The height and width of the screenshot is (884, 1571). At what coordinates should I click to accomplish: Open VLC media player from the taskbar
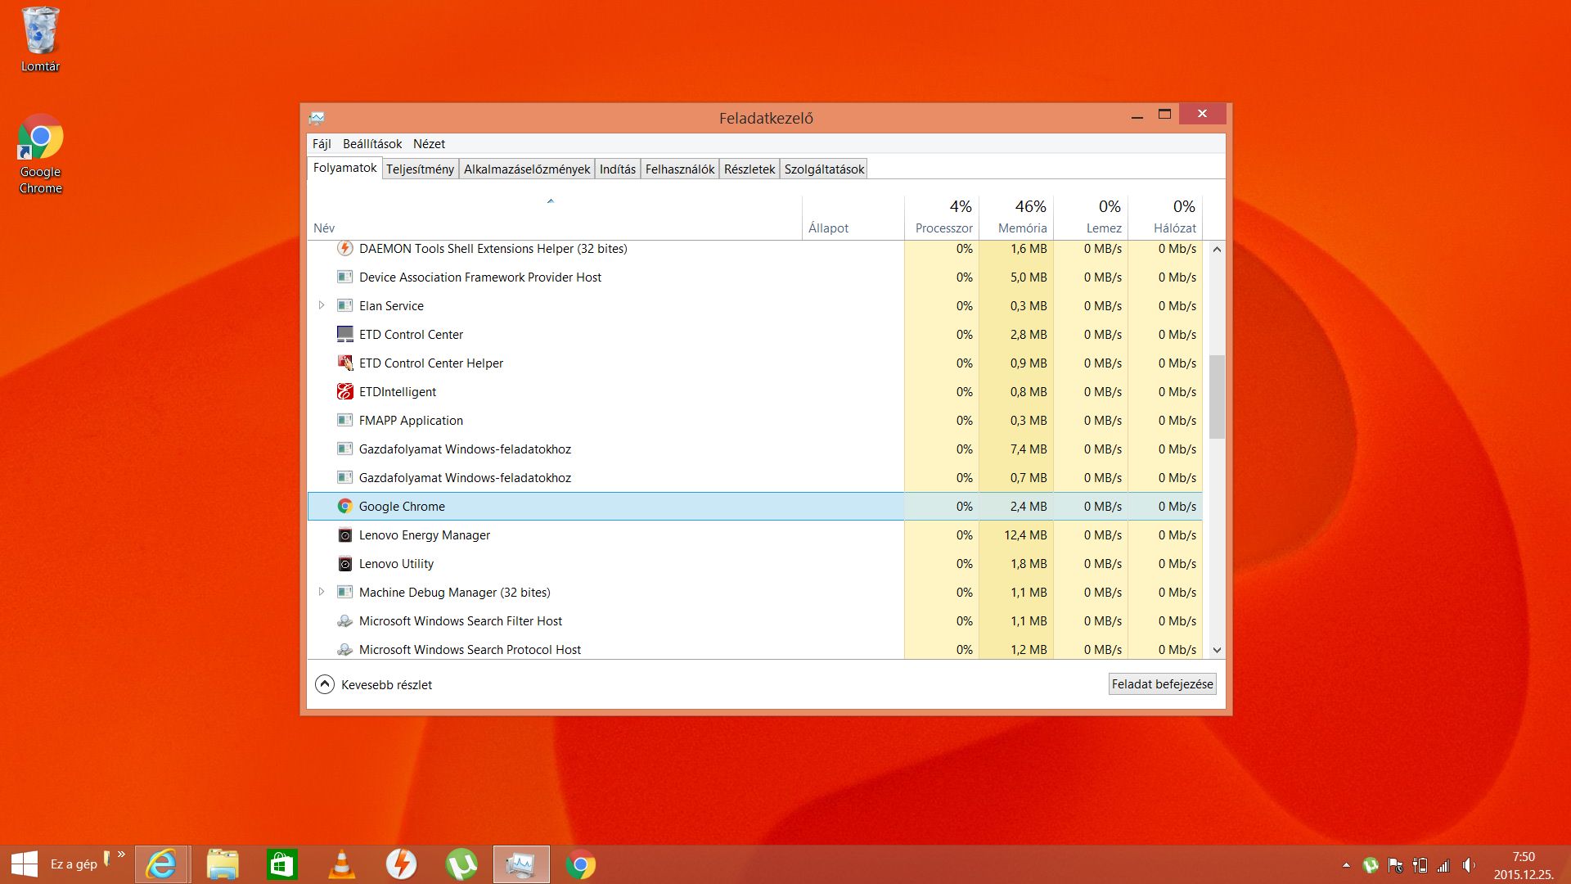coord(341,864)
